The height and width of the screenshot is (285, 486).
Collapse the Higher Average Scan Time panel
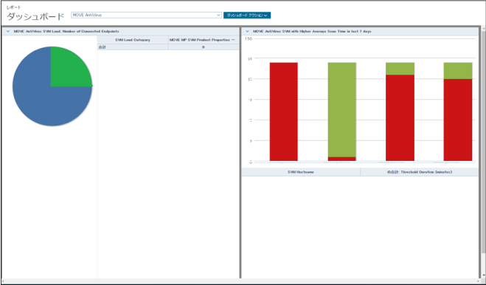point(247,31)
